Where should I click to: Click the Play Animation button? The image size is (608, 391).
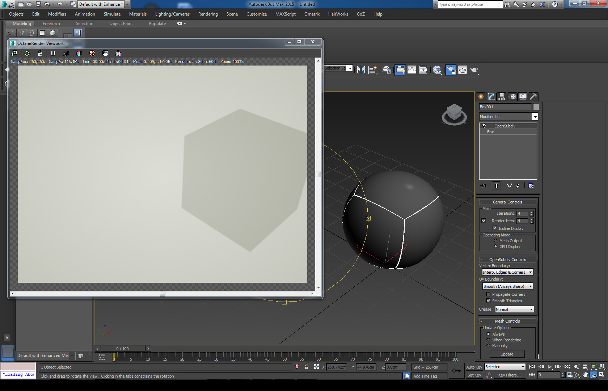(x=549, y=367)
